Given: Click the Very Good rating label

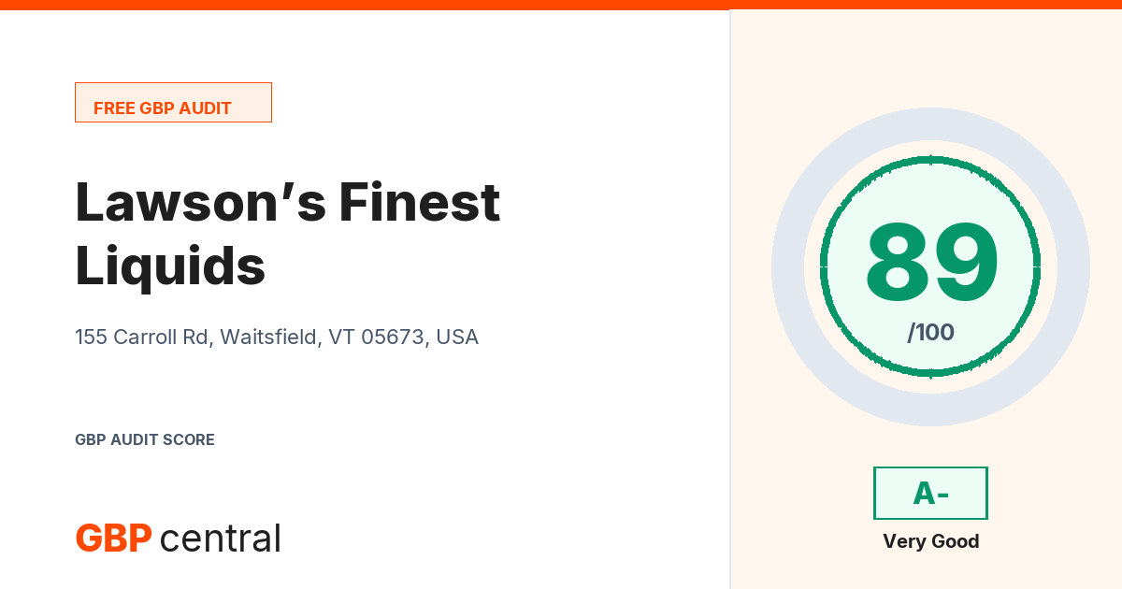Looking at the screenshot, I should (x=930, y=541).
